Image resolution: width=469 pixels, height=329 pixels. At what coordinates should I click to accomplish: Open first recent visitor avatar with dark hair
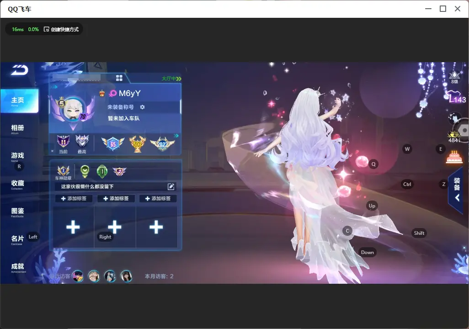pyautogui.click(x=78, y=276)
